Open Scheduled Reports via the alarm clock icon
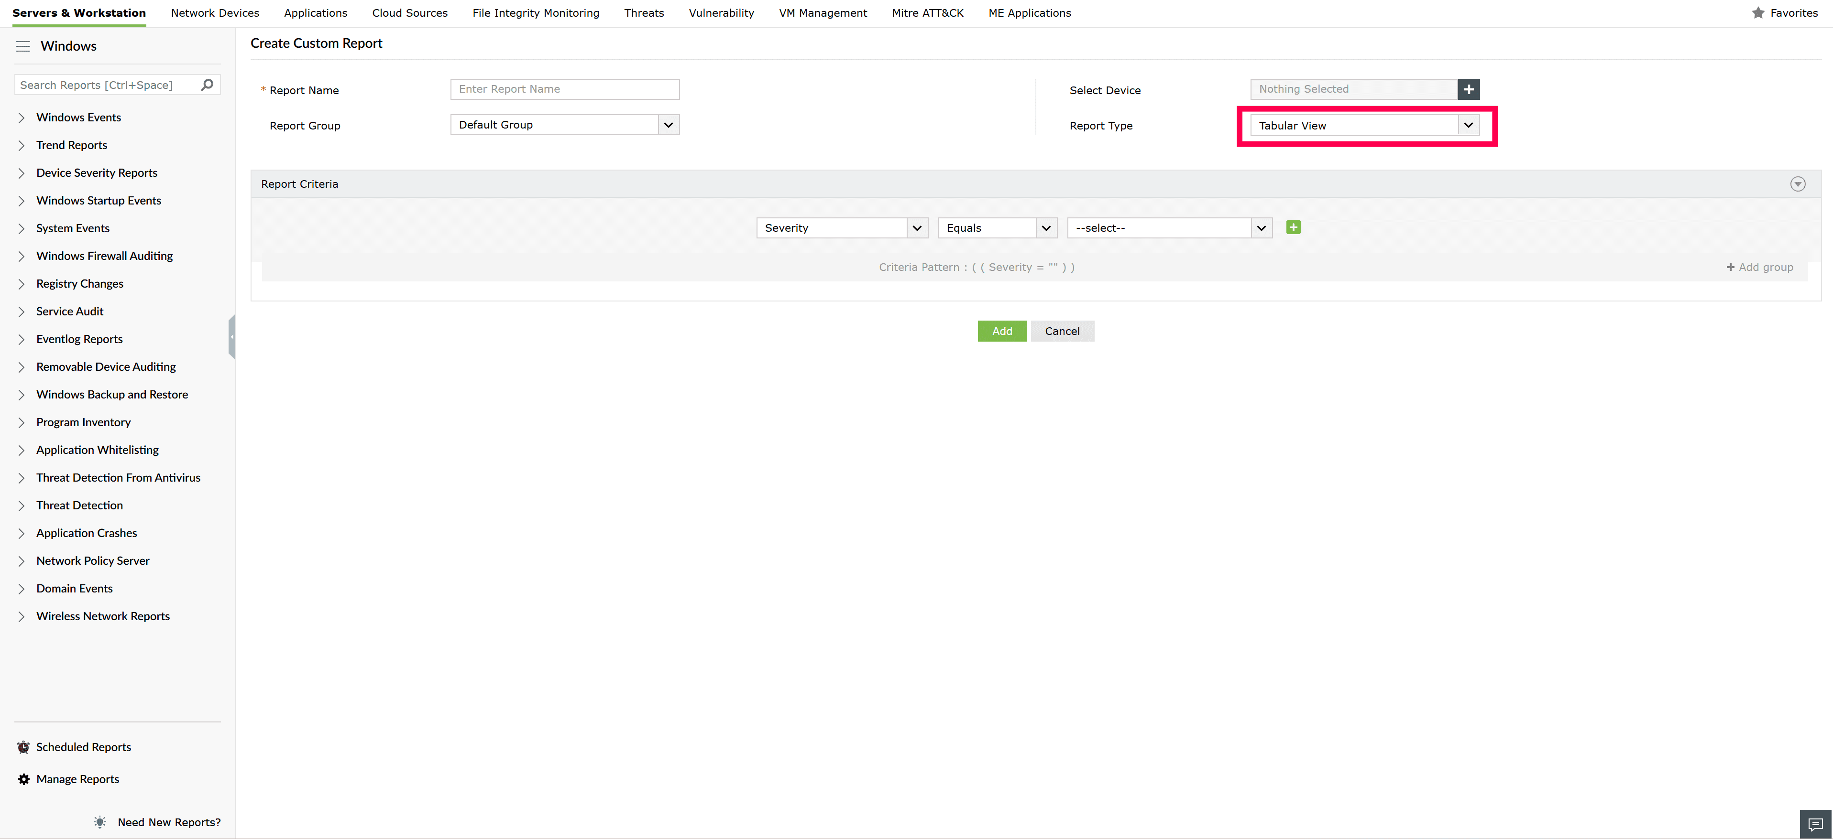This screenshot has height=839, width=1833. click(x=23, y=747)
